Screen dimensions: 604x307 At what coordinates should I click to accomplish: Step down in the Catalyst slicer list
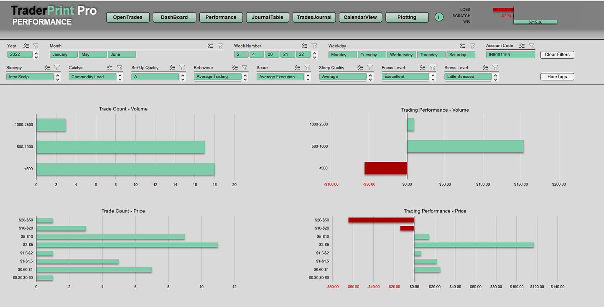click(x=120, y=79)
